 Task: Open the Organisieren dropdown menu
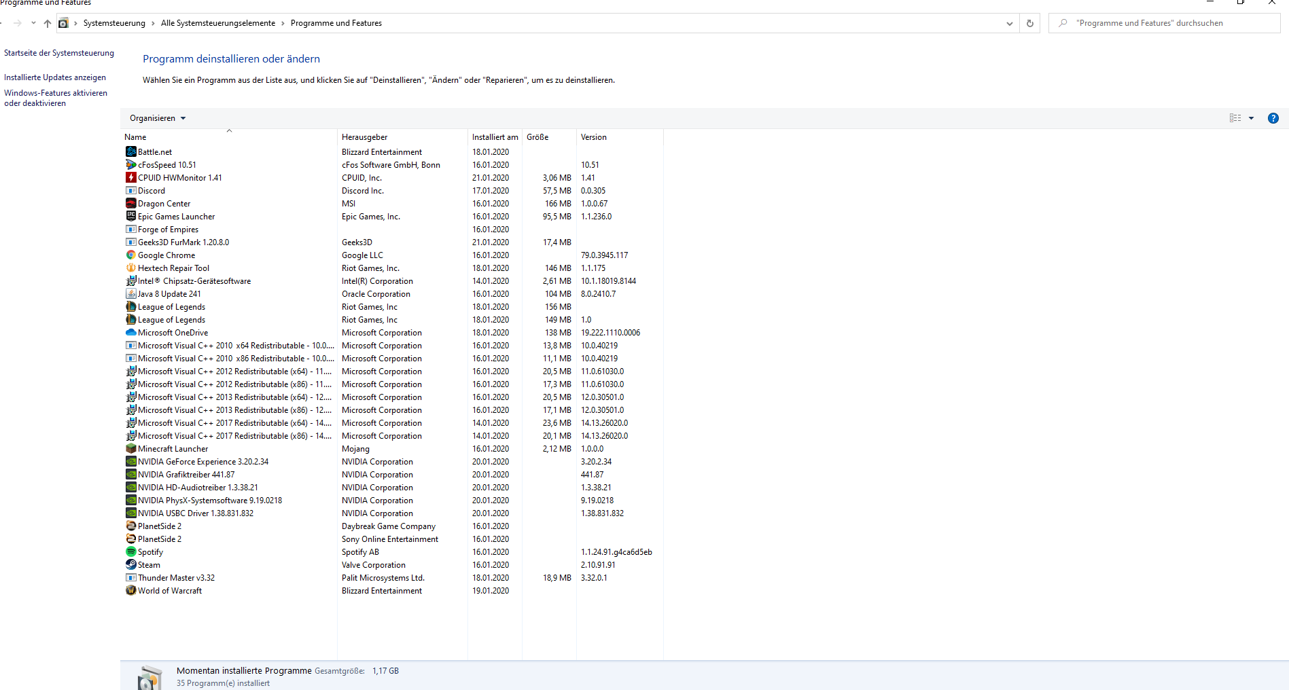158,118
